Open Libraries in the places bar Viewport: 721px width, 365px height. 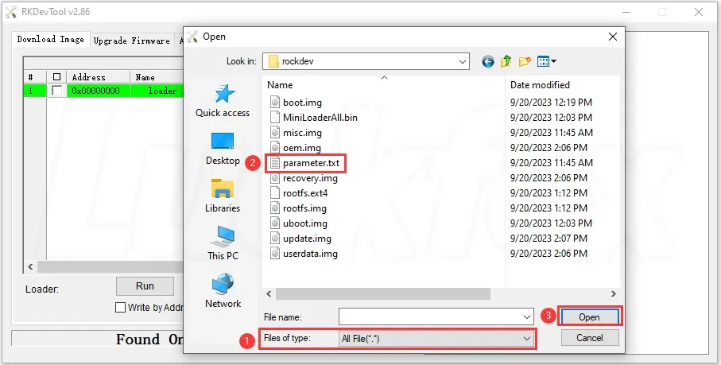pos(223,196)
